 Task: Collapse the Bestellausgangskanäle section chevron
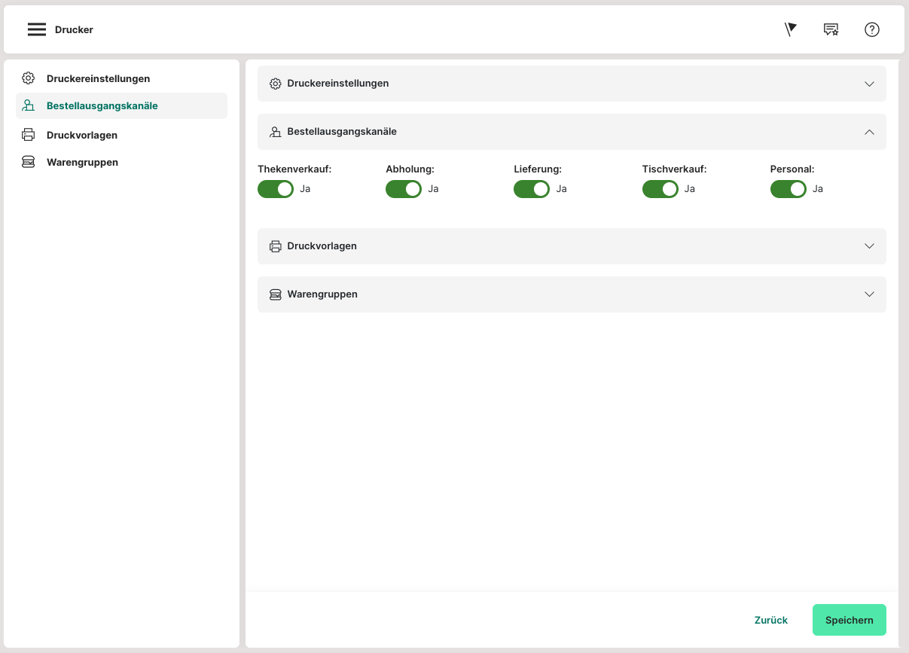pyautogui.click(x=869, y=132)
